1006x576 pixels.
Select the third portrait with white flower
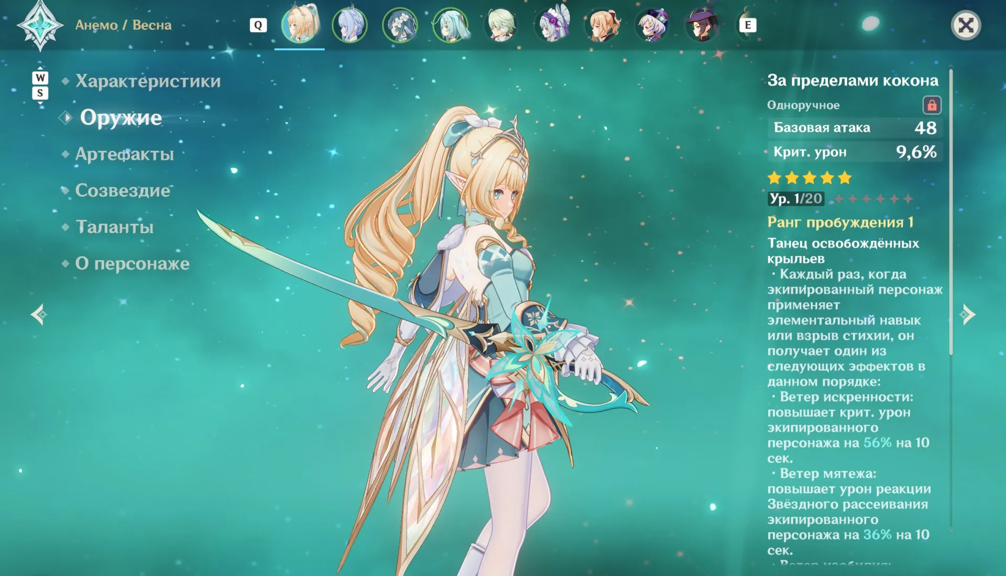[400, 25]
